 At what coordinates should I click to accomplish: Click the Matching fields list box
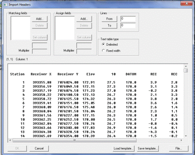pos(21,28)
